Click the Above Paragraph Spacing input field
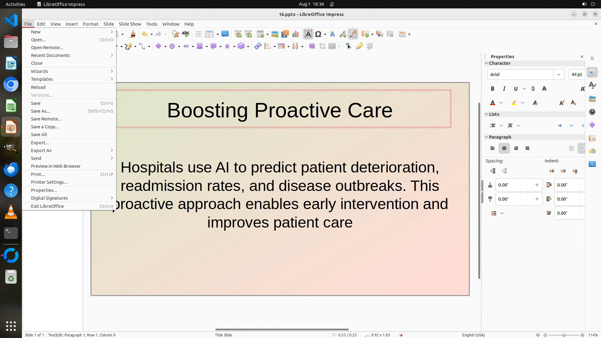 [508, 185]
